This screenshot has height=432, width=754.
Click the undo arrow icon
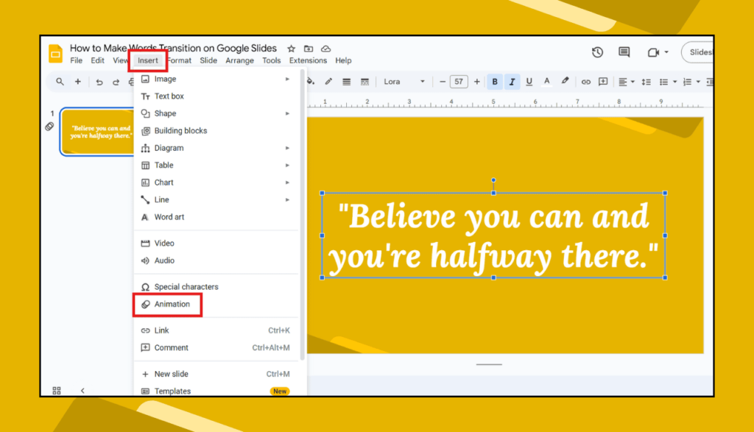pos(99,82)
